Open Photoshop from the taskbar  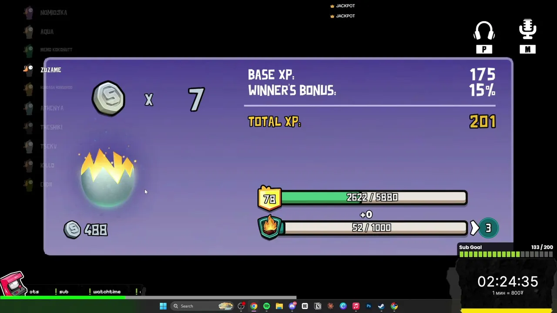pyautogui.click(x=369, y=306)
